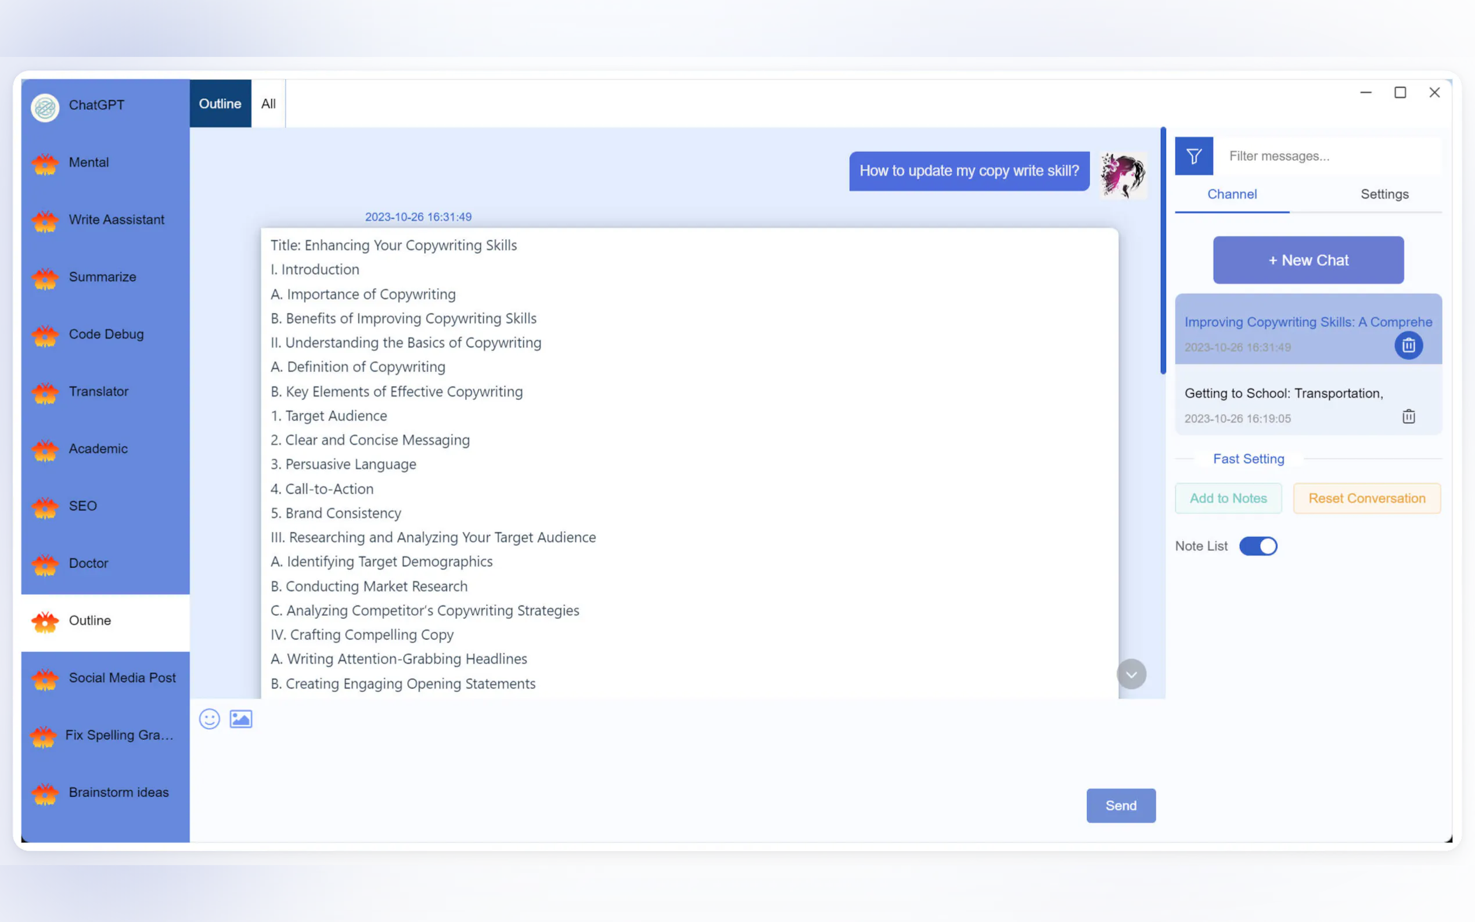The width and height of the screenshot is (1475, 922).
Task: Click the emoji smiley icon
Action: [209, 719]
